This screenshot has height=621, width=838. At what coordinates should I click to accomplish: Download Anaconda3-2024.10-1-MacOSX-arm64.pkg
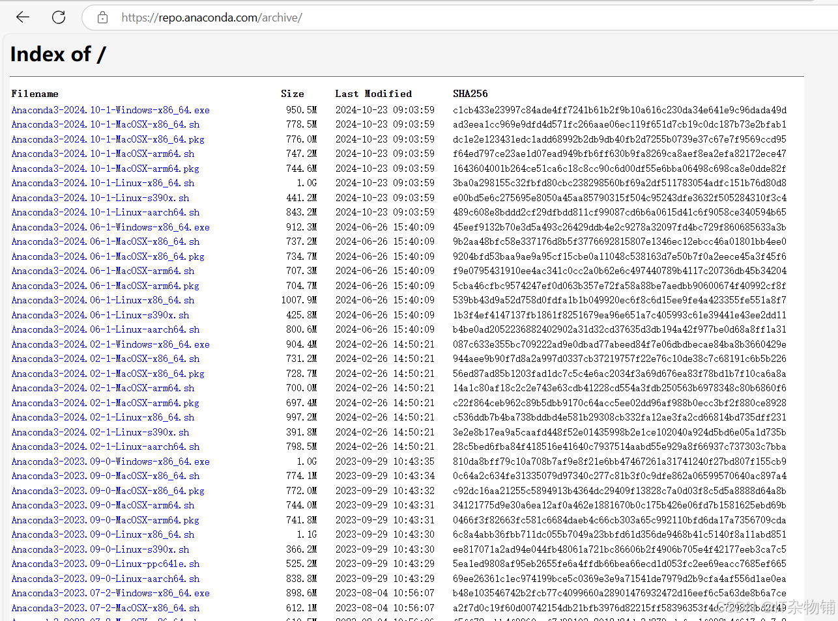coord(105,169)
